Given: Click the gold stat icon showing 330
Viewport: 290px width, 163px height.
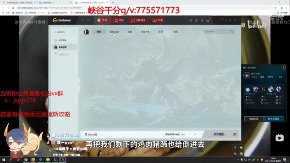Looking at the screenshot, I should coord(277,97).
